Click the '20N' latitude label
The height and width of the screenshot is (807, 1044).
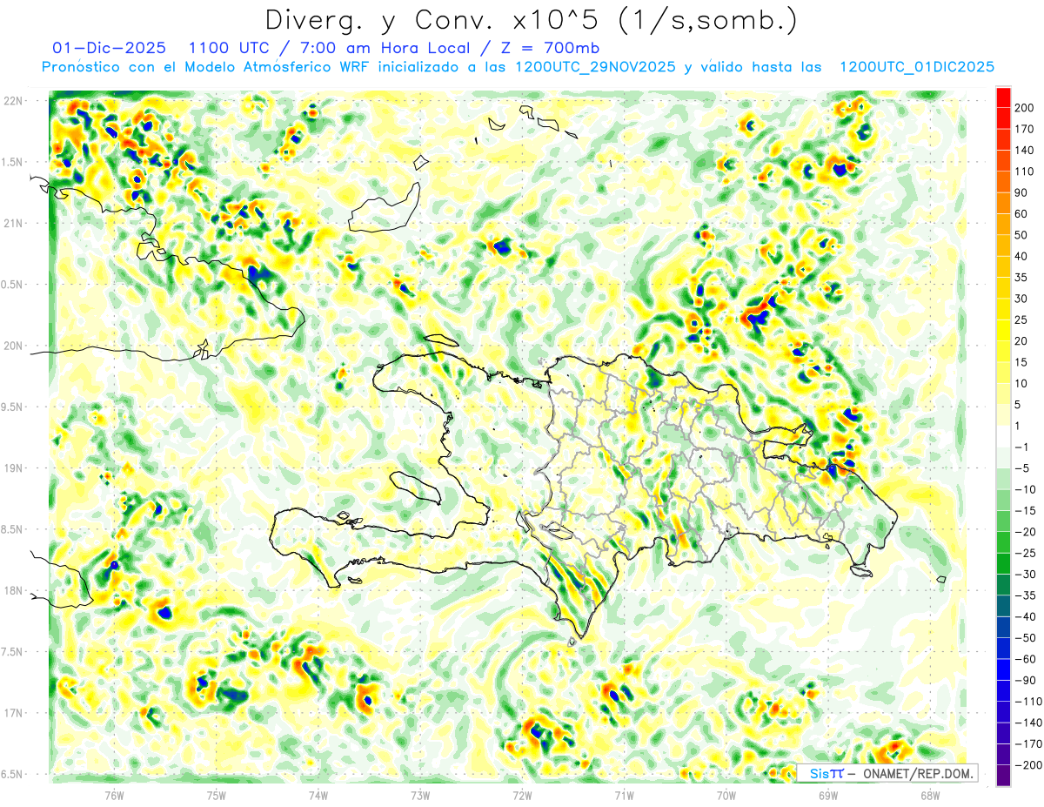tap(13, 346)
